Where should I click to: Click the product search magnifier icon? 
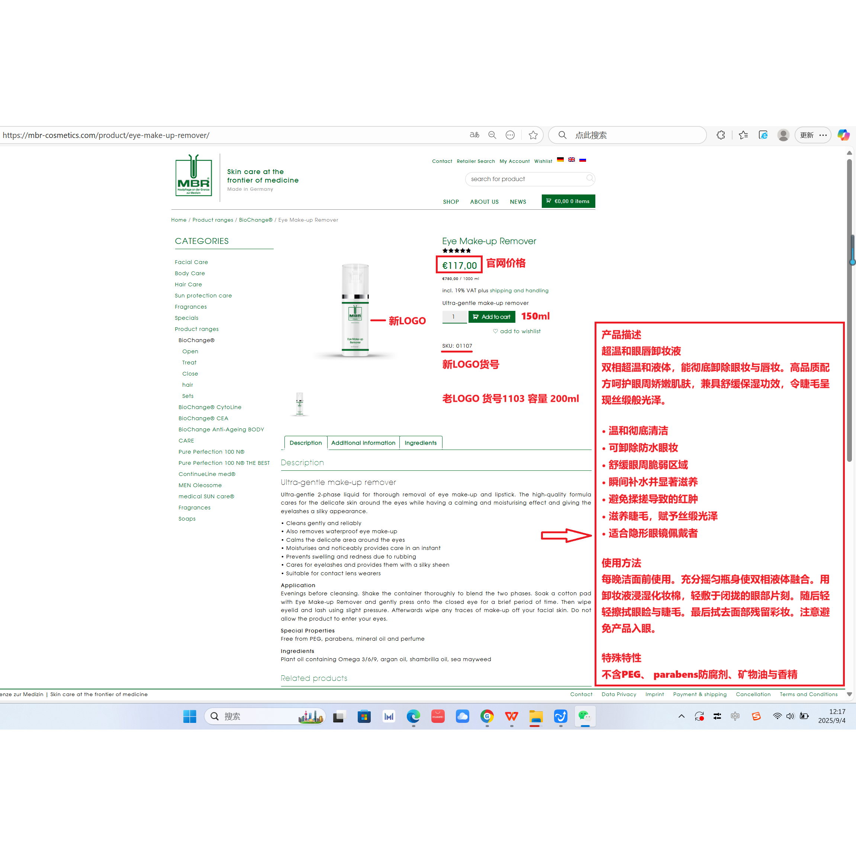(590, 178)
